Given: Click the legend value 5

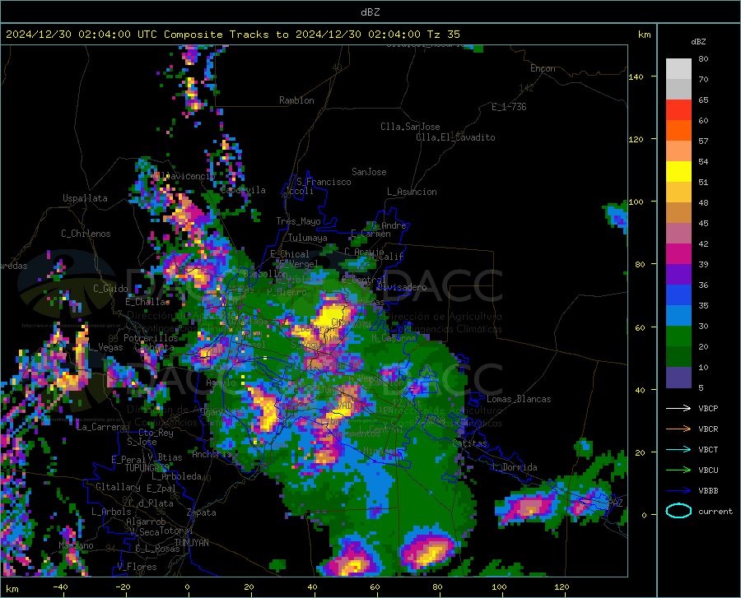Looking at the screenshot, I should (x=701, y=387).
